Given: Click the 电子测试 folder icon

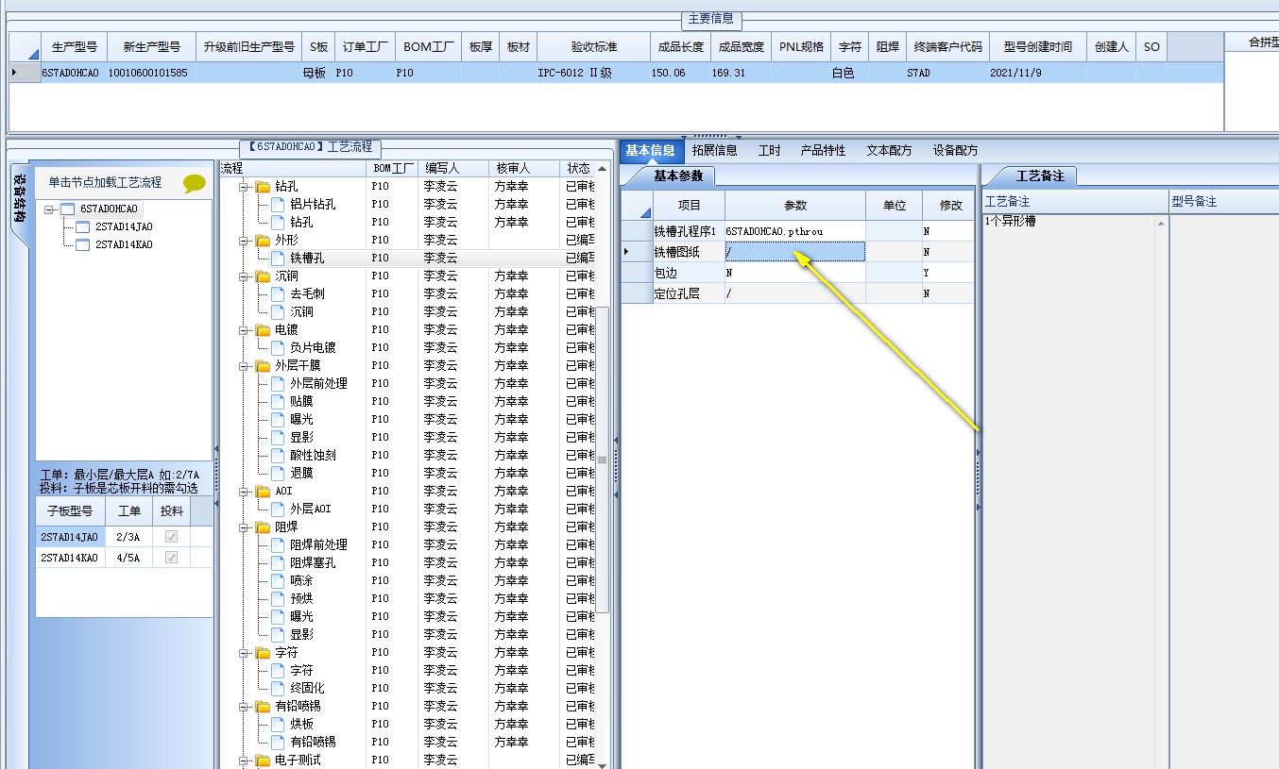Looking at the screenshot, I should point(263,761).
